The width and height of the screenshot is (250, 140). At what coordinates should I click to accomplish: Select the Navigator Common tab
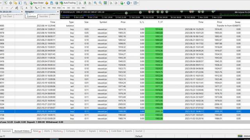click(x=31, y=16)
